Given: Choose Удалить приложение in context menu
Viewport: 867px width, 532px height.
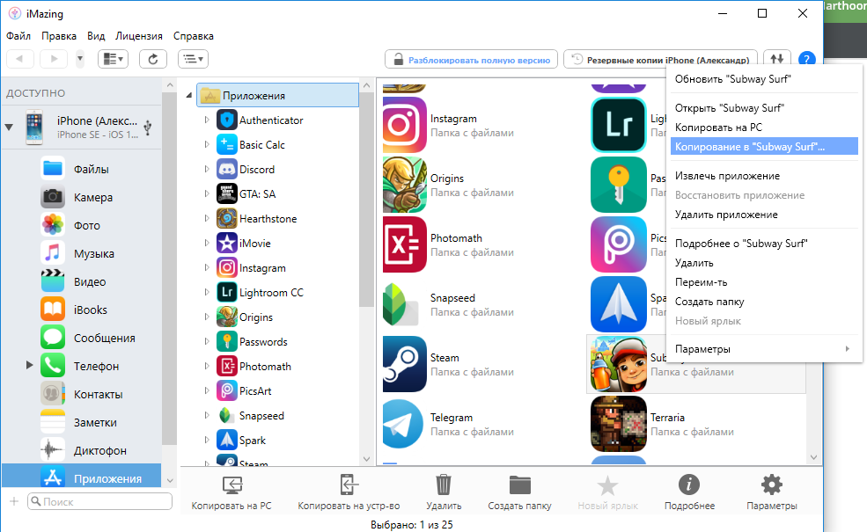Looking at the screenshot, I should click(764, 215).
